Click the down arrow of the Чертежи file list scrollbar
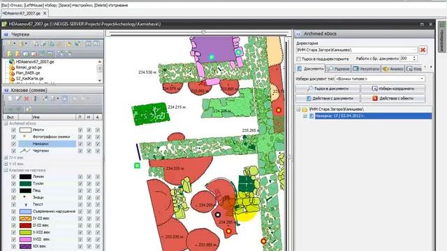447x251 pixels. [99, 81]
